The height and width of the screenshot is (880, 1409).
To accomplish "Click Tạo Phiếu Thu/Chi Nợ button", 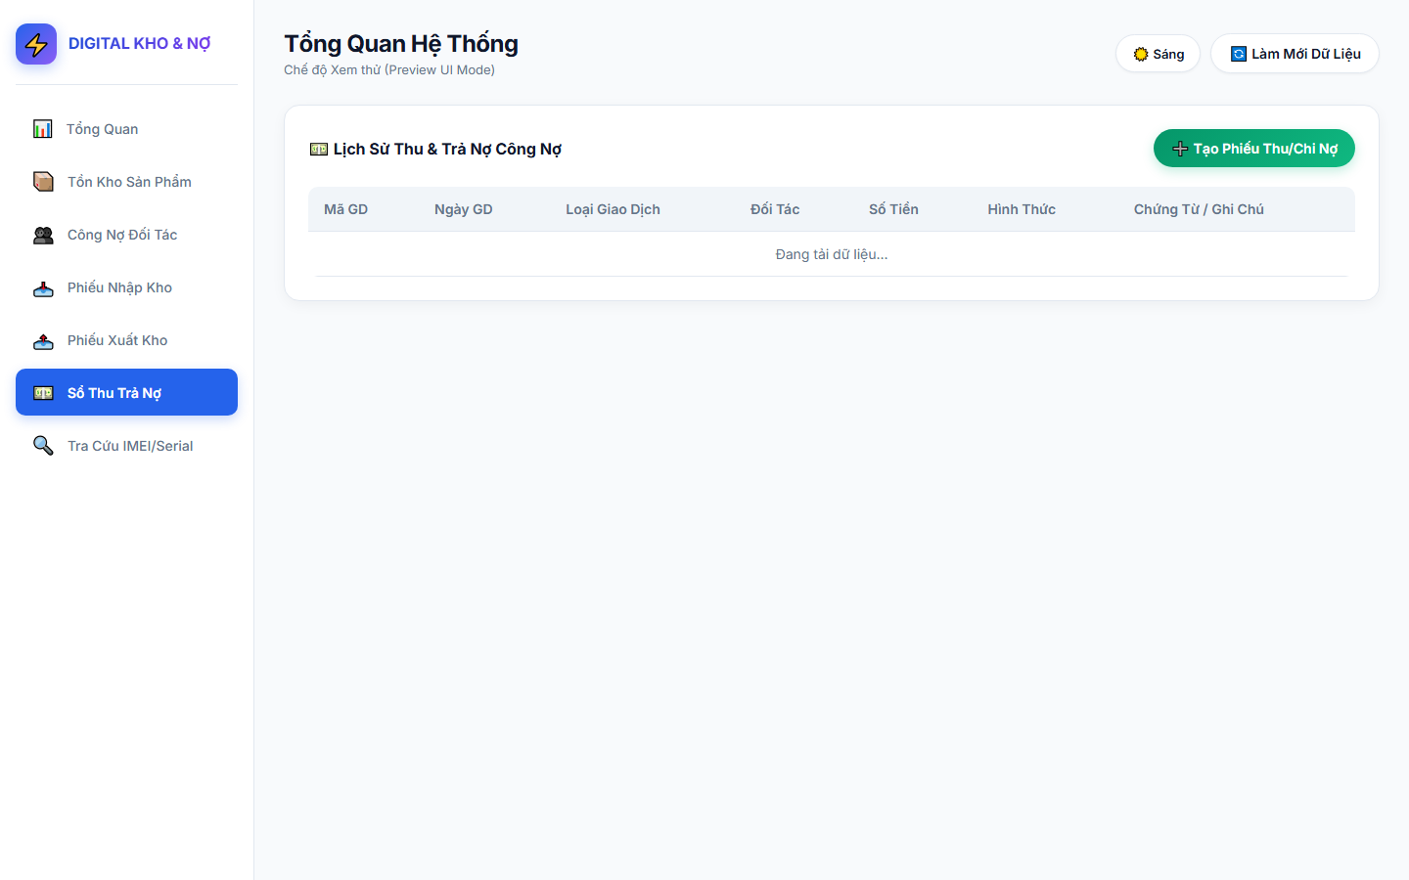I will point(1254,149).
